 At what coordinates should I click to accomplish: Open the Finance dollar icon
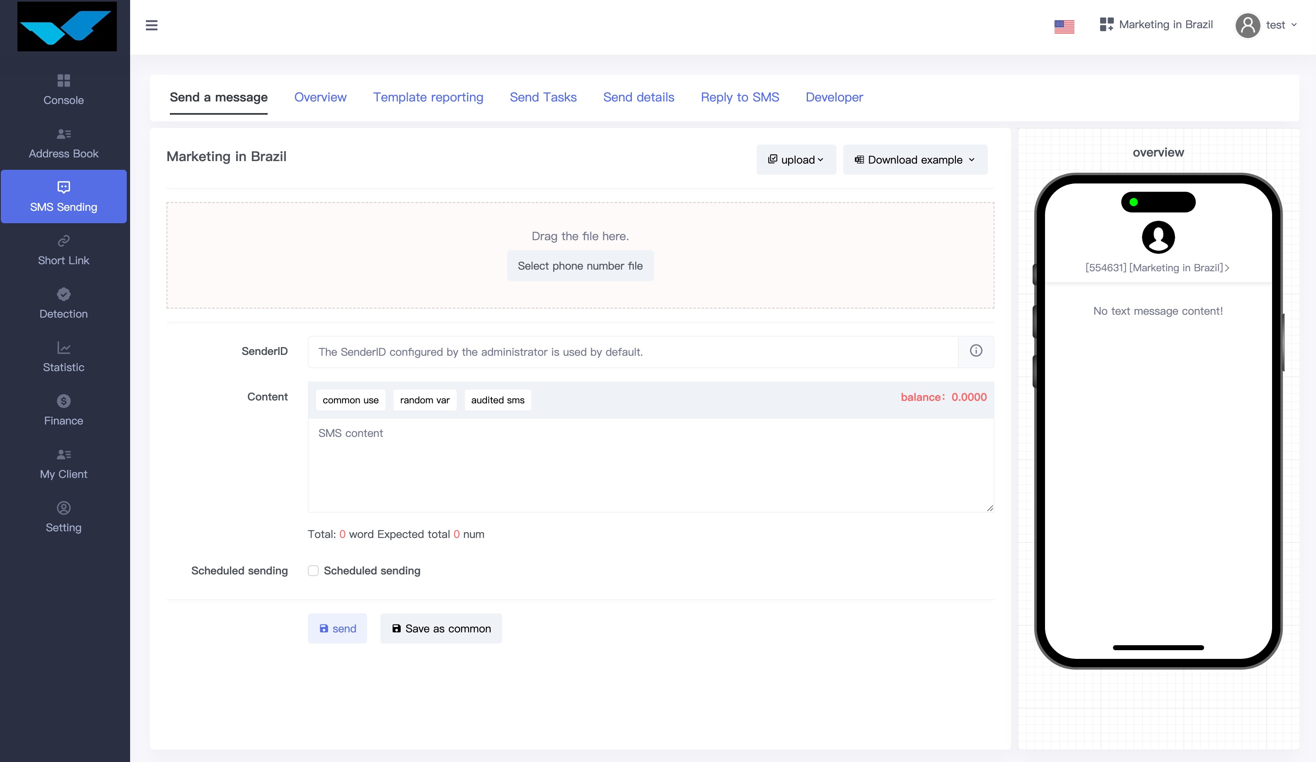64,401
